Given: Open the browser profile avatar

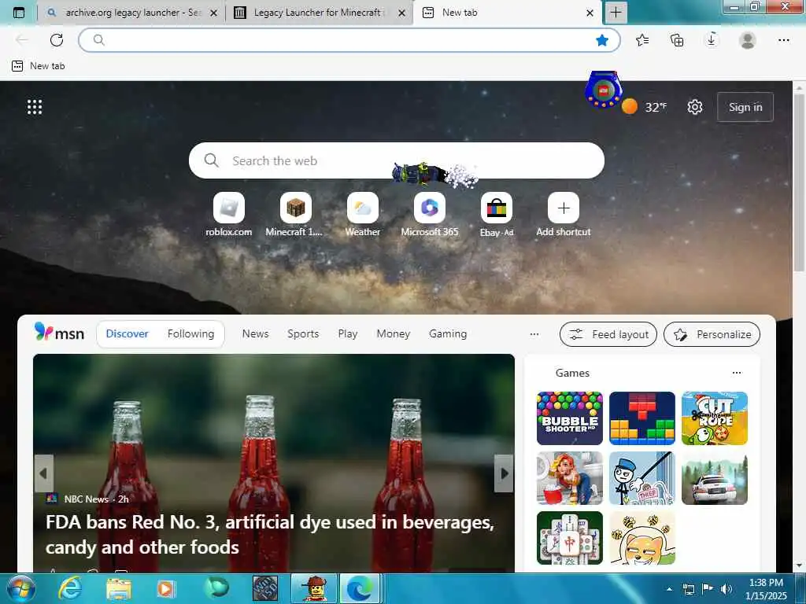Looking at the screenshot, I should [x=748, y=40].
